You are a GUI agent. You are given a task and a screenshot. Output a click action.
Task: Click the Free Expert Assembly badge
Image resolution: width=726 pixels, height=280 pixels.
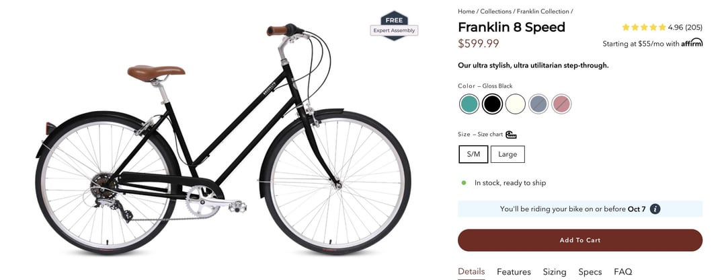(x=394, y=26)
